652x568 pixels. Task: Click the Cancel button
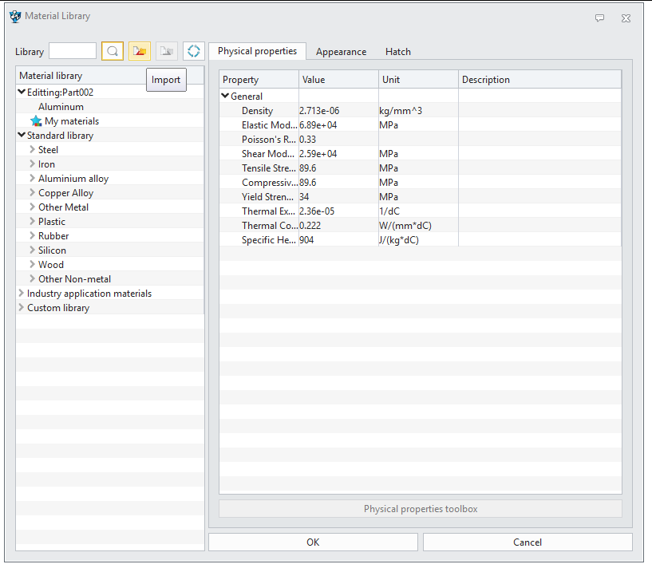tap(527, 542)
